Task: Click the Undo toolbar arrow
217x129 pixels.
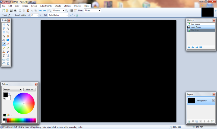Action: [x=40, y=11]
